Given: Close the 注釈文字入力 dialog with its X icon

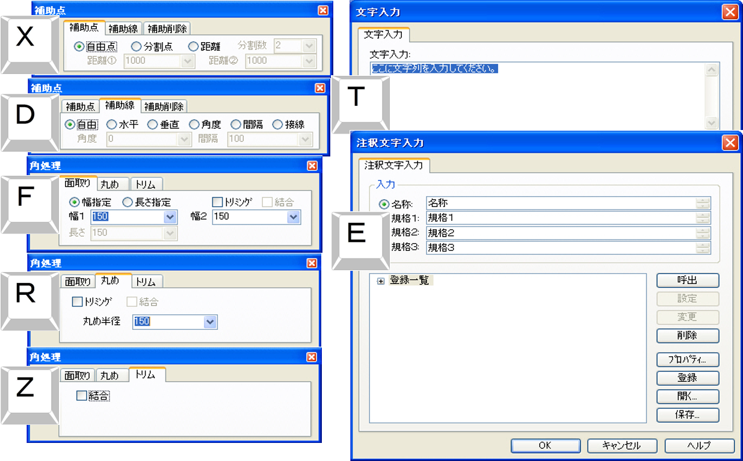Looking at the screenshot, I should pyautogui.click(x=730, y=143).
